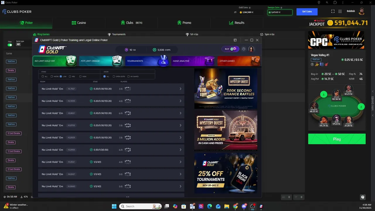Click the ClubWPT window layout icon

pyautogui.click(x=235, y=40)
